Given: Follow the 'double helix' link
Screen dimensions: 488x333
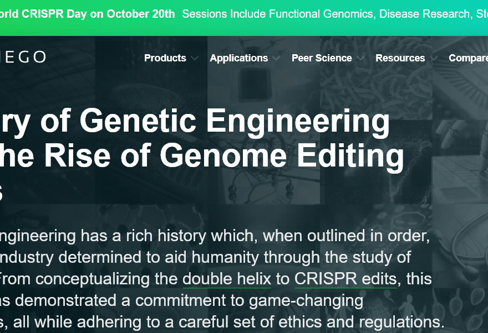Looking at the screenshot, I should click(x=227, y=279).
